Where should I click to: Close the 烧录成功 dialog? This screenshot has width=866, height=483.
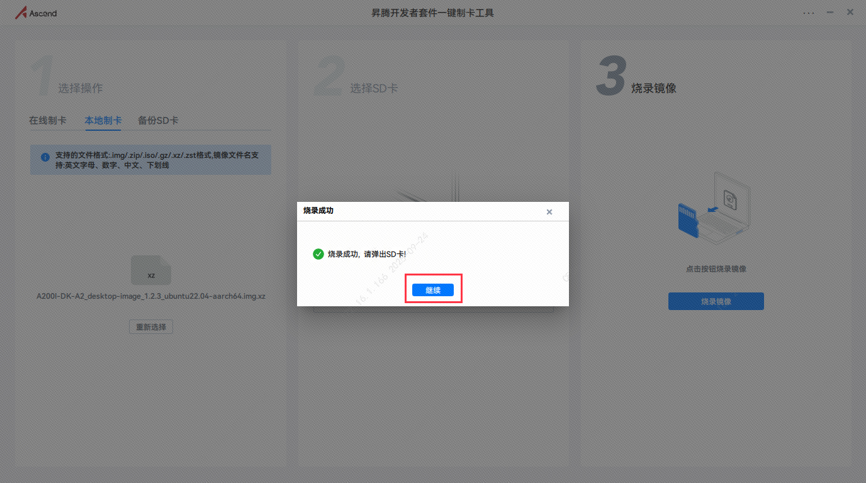pyautogui.click(x=549, y=212)
